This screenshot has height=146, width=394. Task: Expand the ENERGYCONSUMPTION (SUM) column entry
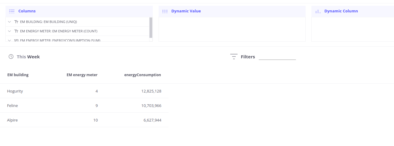(10, 40)
